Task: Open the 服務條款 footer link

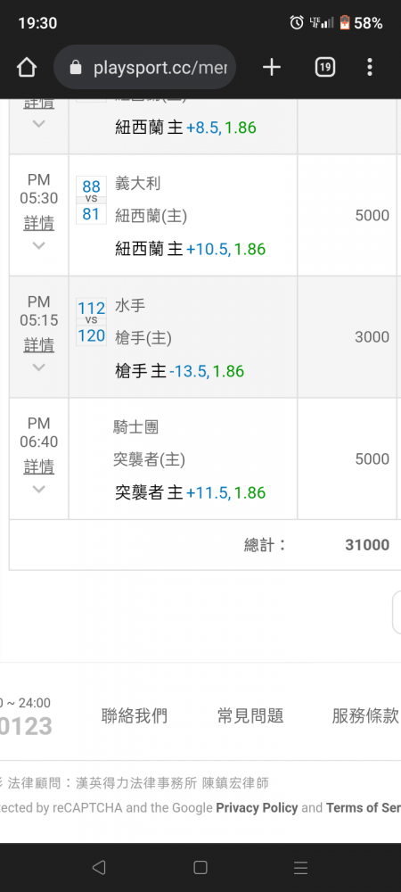Action: point(365,715)
